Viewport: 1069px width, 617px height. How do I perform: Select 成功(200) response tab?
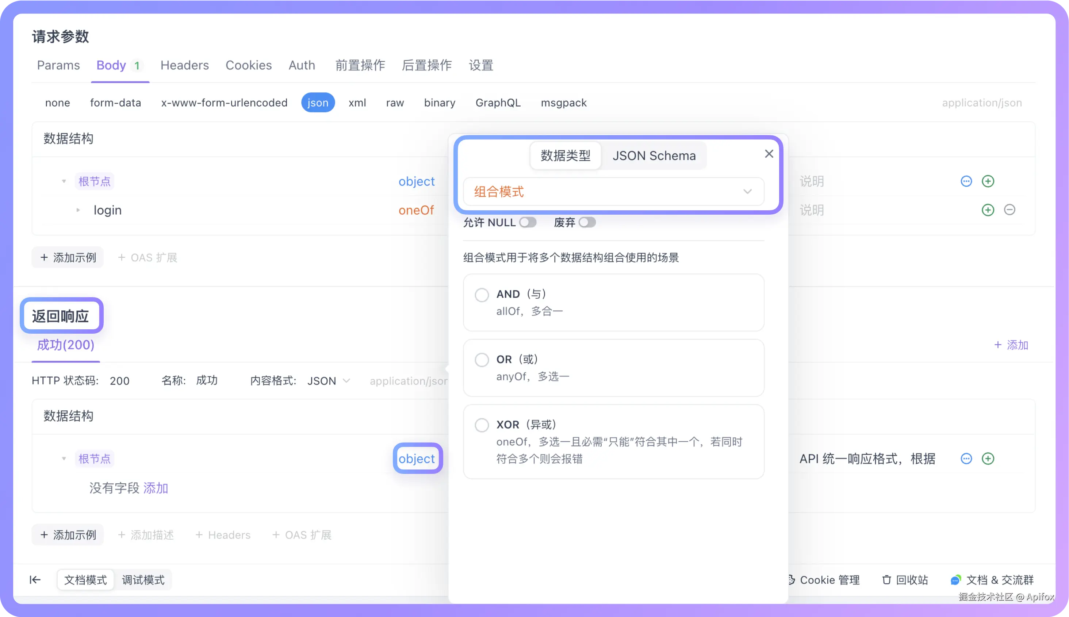pyautogui.click(x=66, y=345)
